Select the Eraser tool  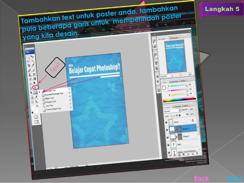[30, 79]
